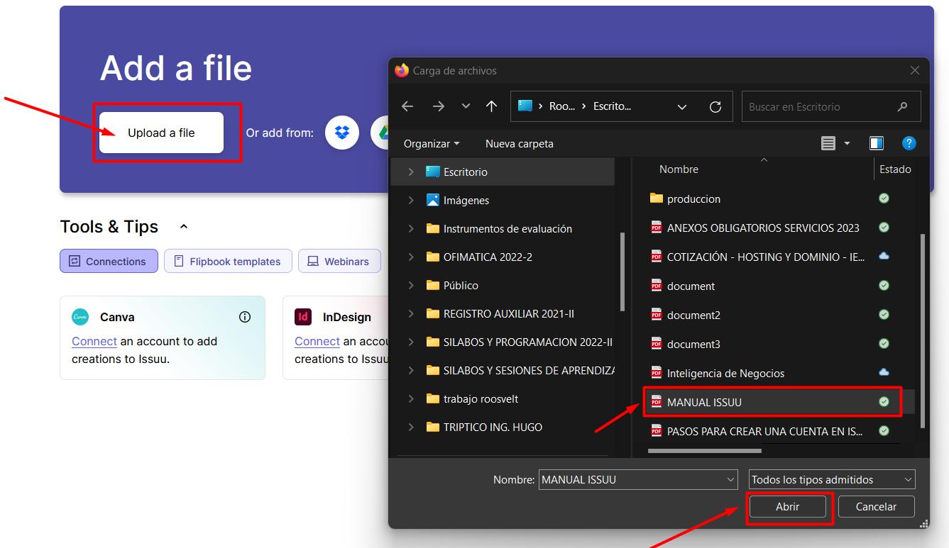
Task: Open the Organizar menu
Action: coord(432,143)
